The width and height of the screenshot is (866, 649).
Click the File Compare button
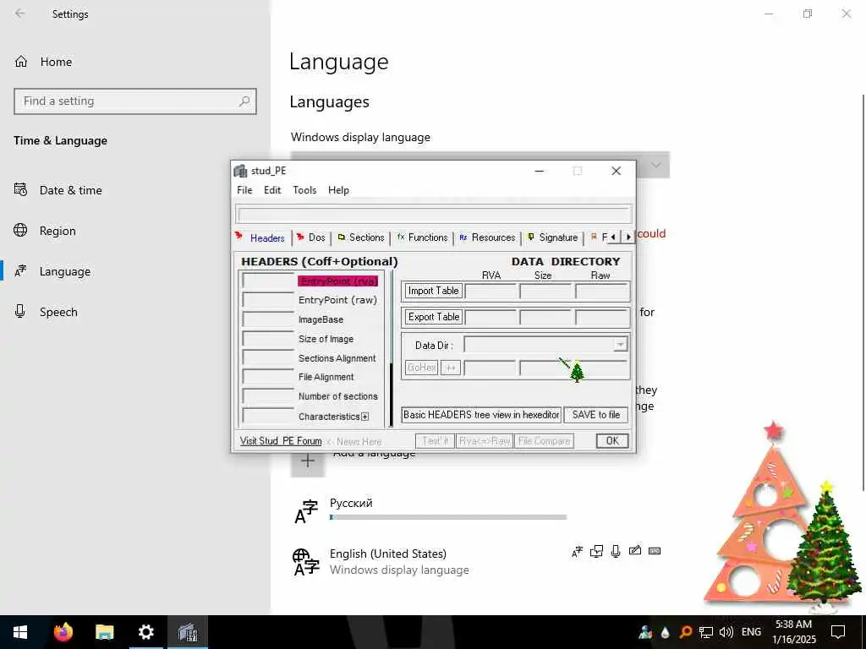(x=544, y=441)
